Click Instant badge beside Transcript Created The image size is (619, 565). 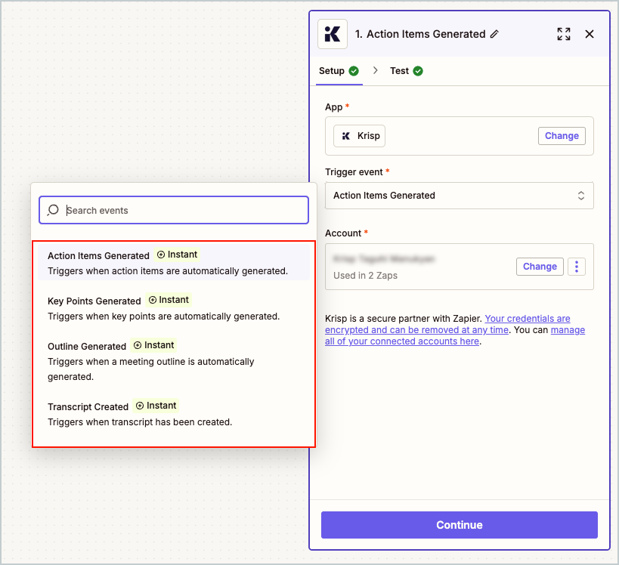tap(156, 406)
